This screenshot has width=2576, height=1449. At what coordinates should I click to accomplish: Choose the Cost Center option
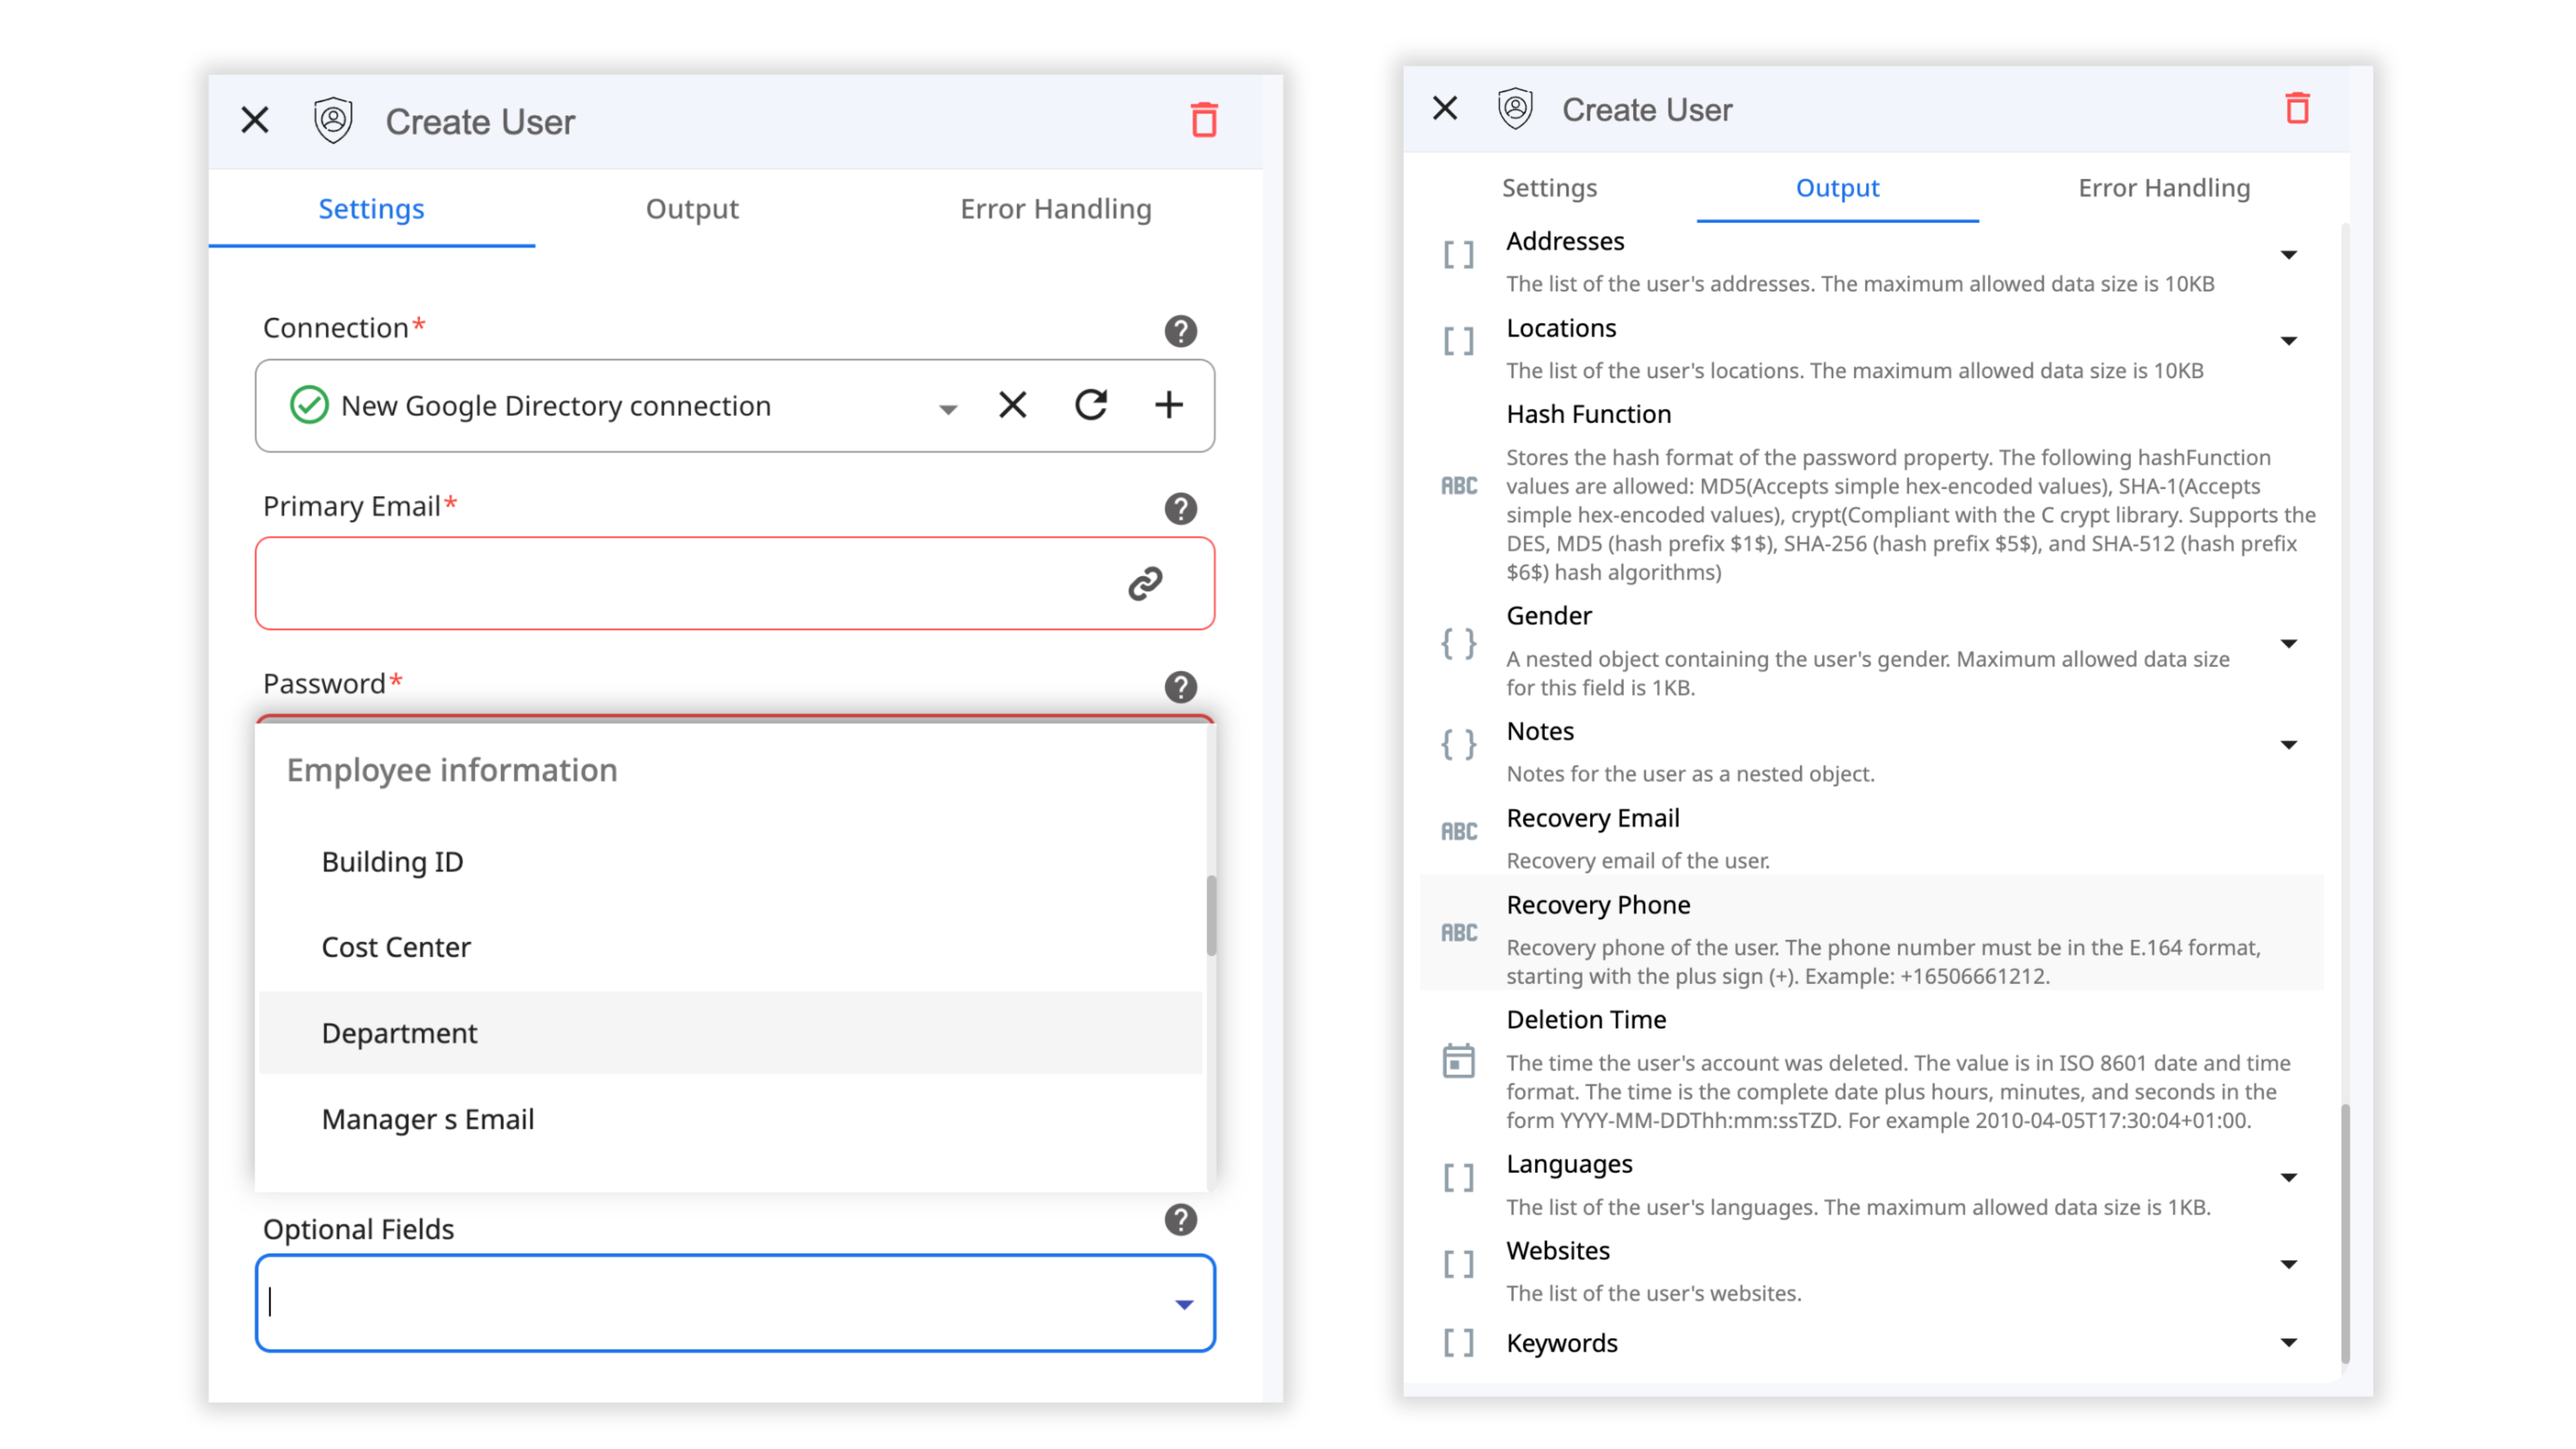[396, 947]
